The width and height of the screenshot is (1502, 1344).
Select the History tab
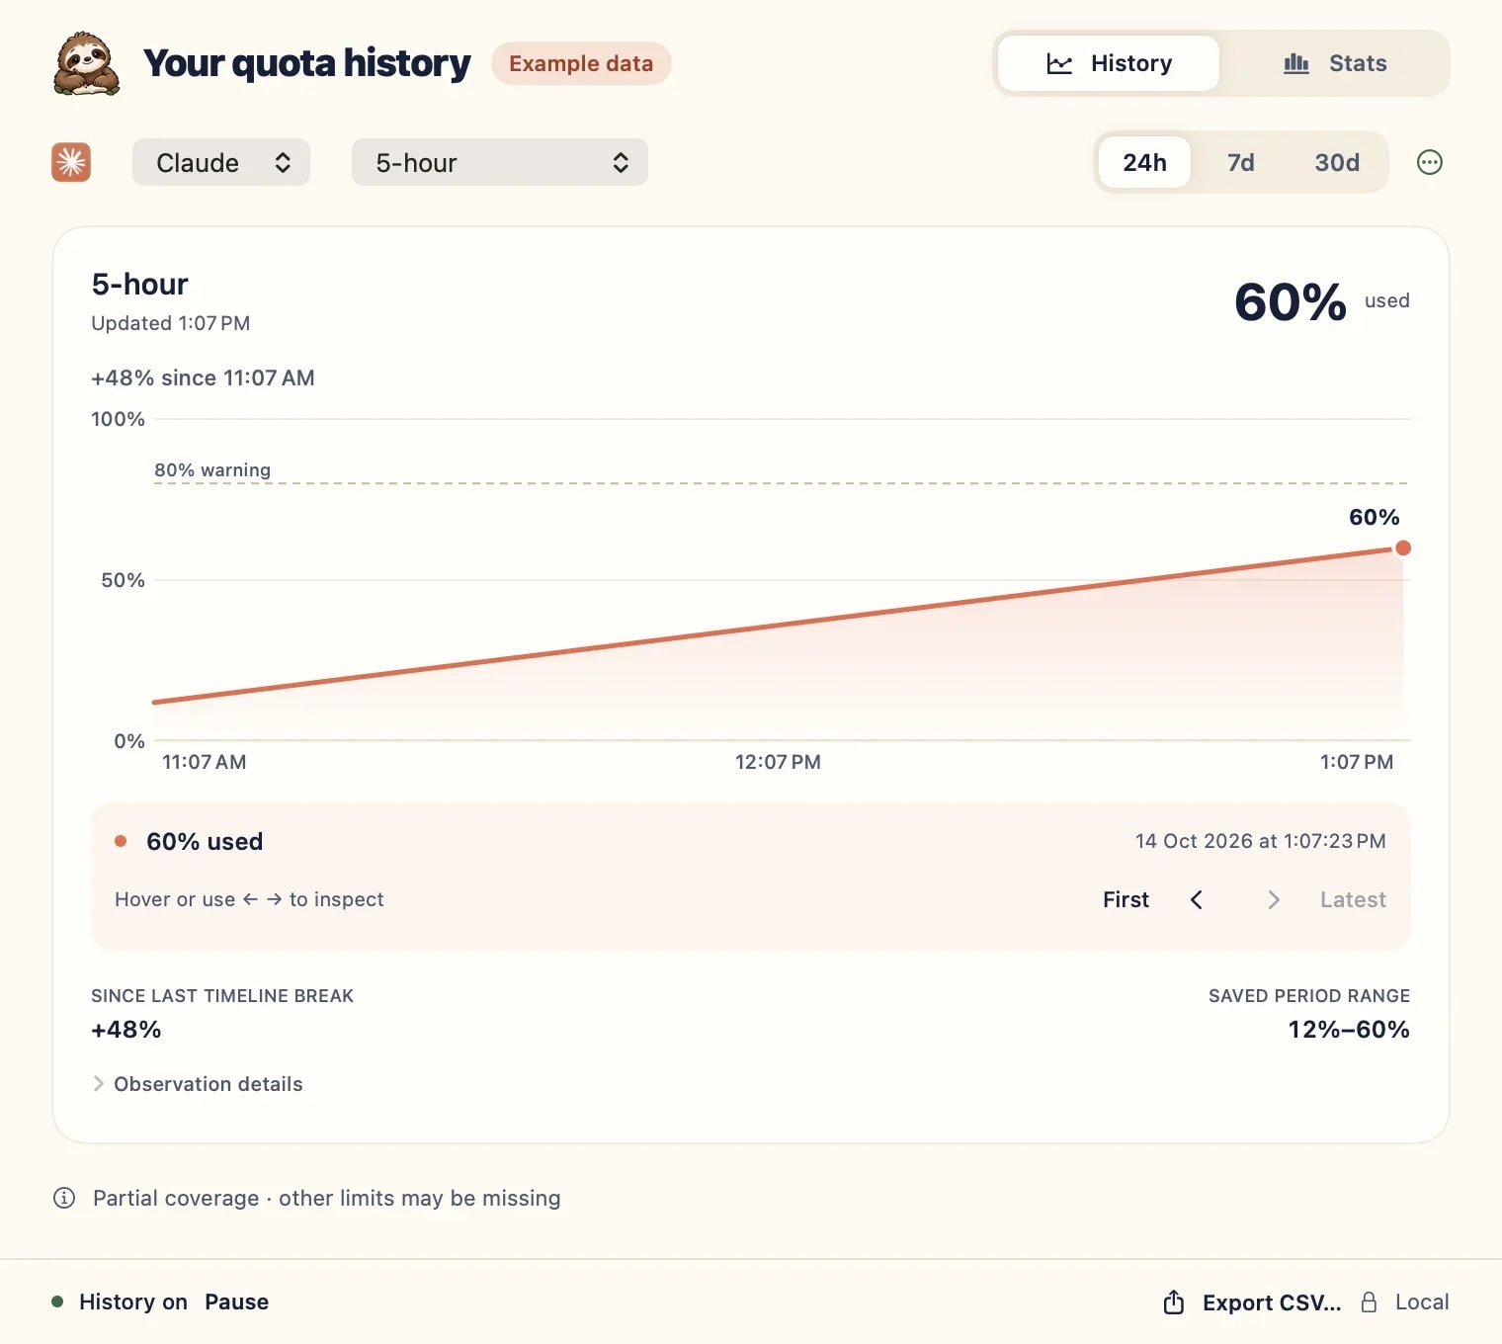pyautogui.click(x=1109, y=63)
